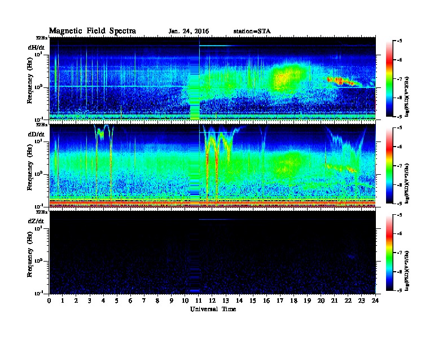Click the '-5' value on dZ/dt color bar

[x=399, y=215]
